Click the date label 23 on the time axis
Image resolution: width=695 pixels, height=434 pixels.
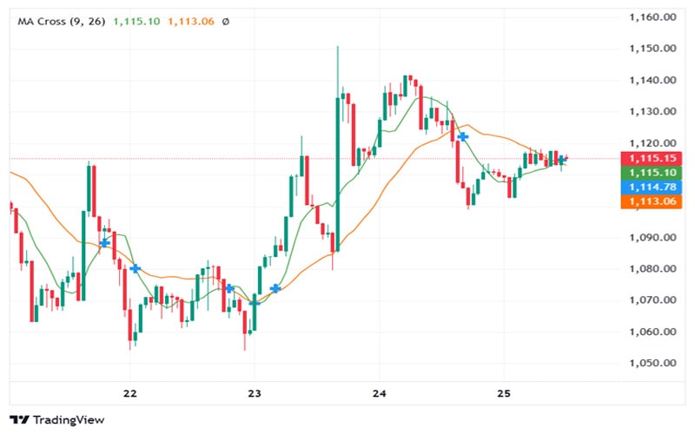click(x=255, y=393)
